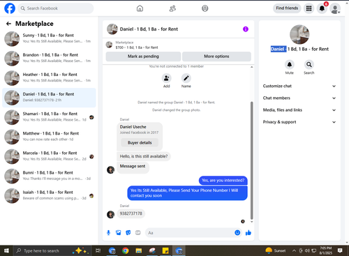This screenshot has width=349, height=256.
Task: Open the Home feed icon
Action: [x=140, y=8]
